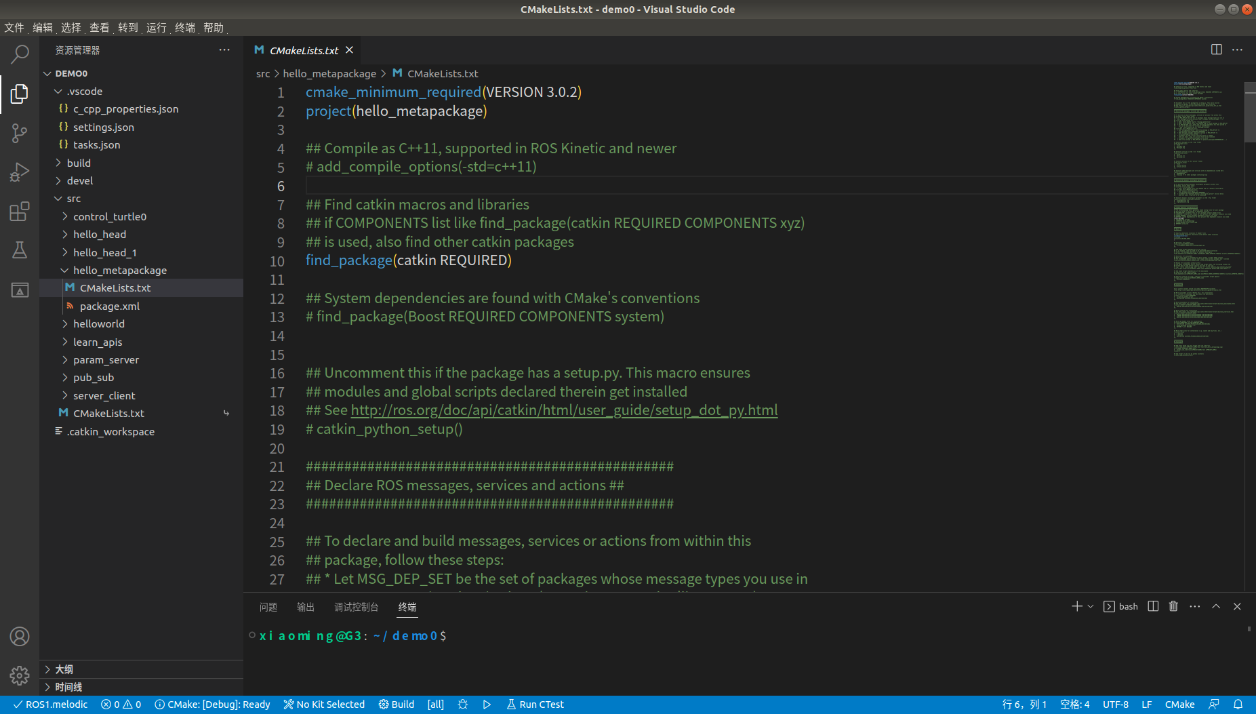Click the CMake debug bug icon in status bar
This screenshot has height=714, width=1256.
[463, 705]
